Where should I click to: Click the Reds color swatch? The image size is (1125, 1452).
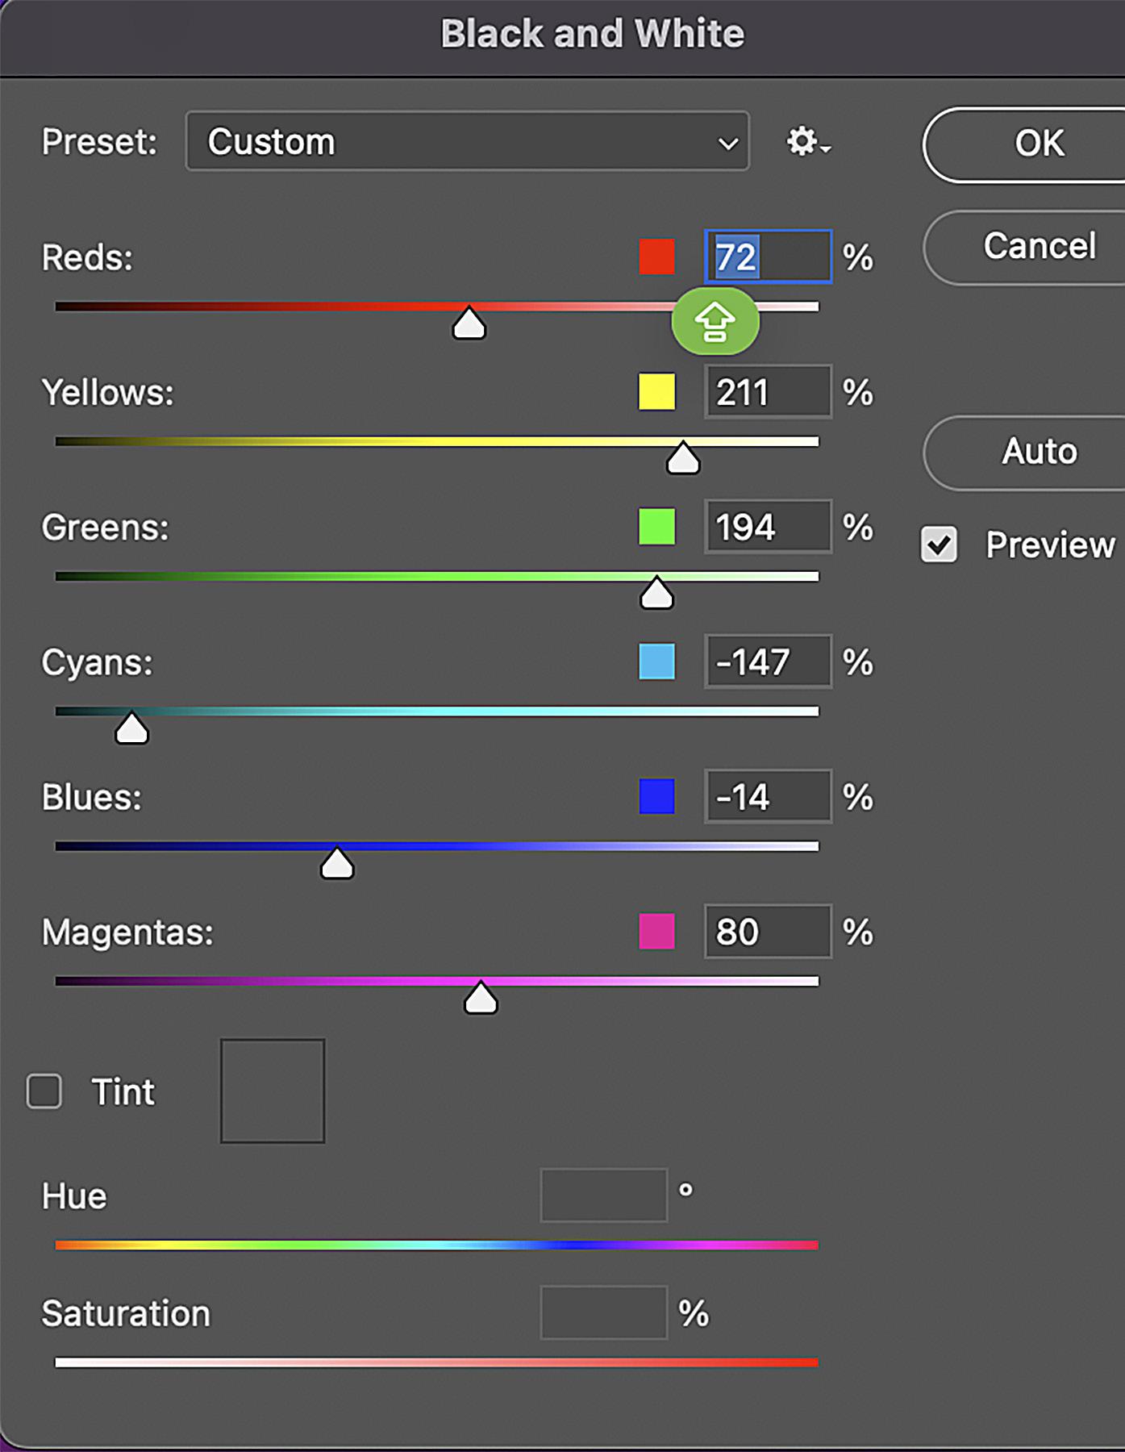[x=656, y=257]
